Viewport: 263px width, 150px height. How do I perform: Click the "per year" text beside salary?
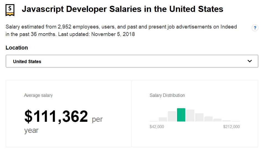pyautogui.click(x=97, y=120)
